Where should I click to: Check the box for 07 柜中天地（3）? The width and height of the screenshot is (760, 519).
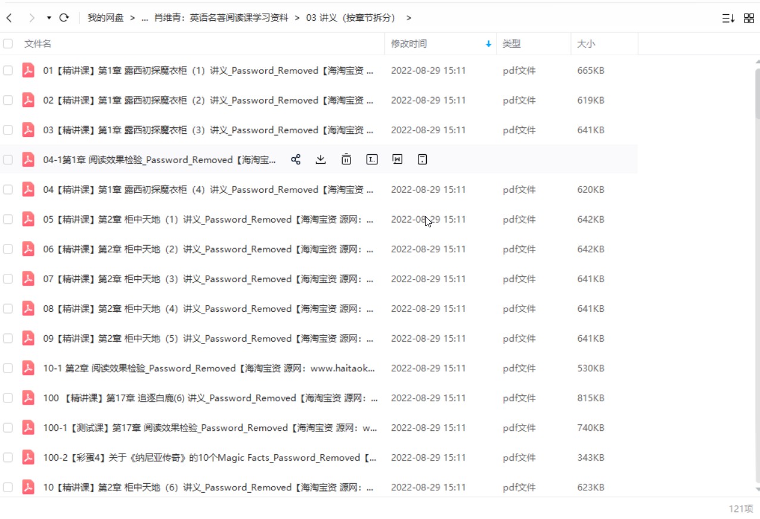click(x=8, y=279)
